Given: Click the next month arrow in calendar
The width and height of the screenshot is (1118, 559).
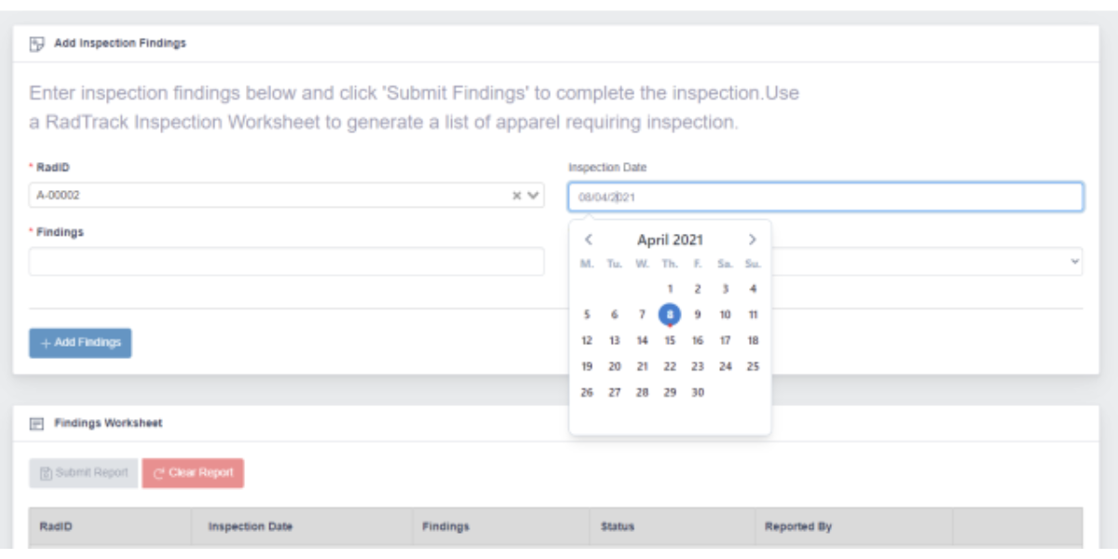Looking at the screenshot, I should [x=752, y=240].
